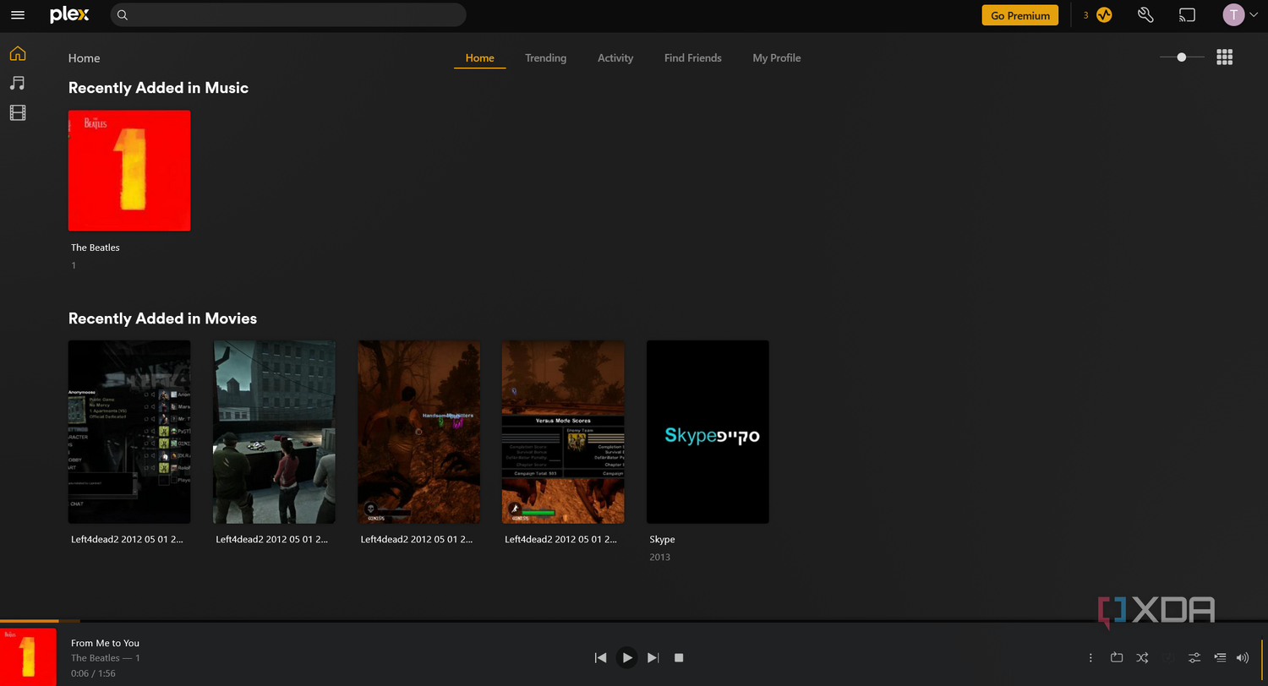Image resolution: width=1268 pixels, height=686 pixels.
Task: Click the Cast to device icon
Action: [1188, 15]
